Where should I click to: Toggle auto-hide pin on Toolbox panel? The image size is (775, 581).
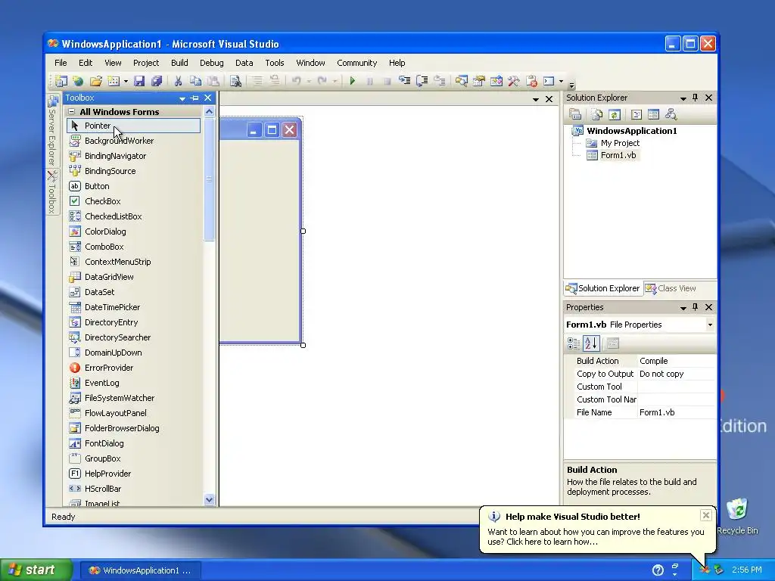(x=195, y=98)
